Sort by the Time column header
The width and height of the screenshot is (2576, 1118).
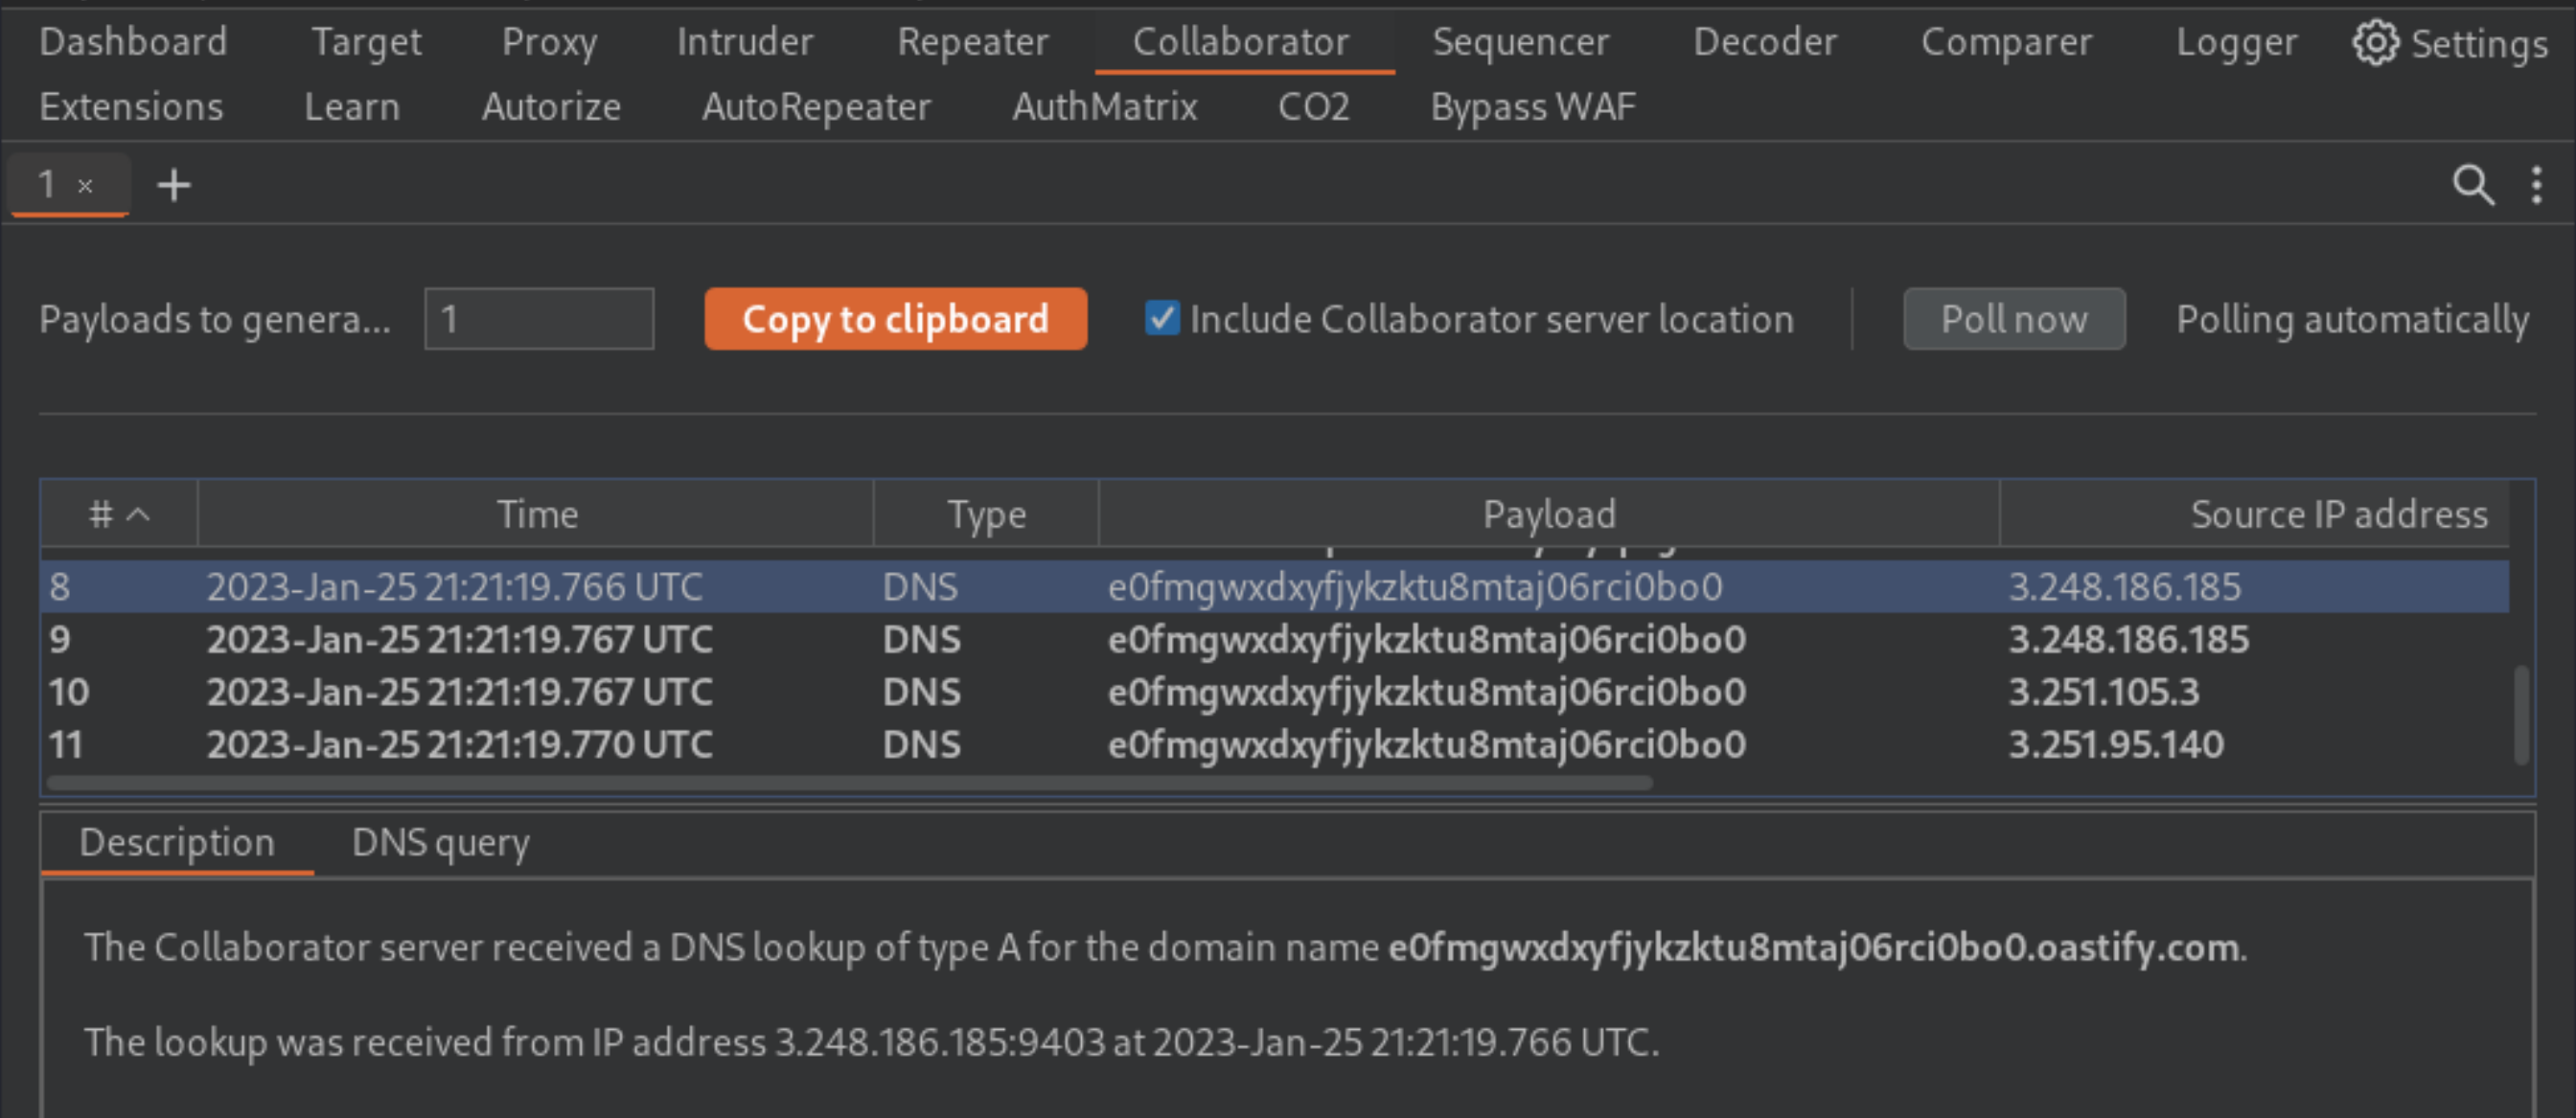pos(536,514)
